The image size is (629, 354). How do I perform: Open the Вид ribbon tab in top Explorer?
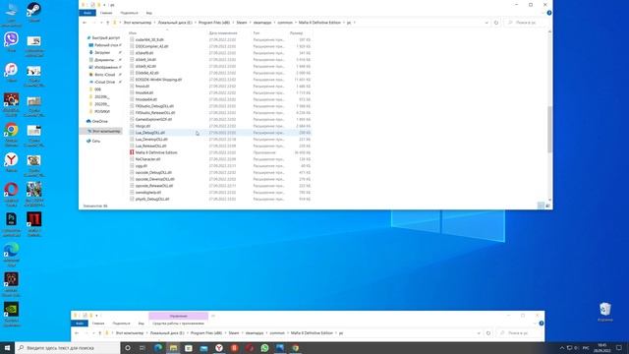pos(149,13)
